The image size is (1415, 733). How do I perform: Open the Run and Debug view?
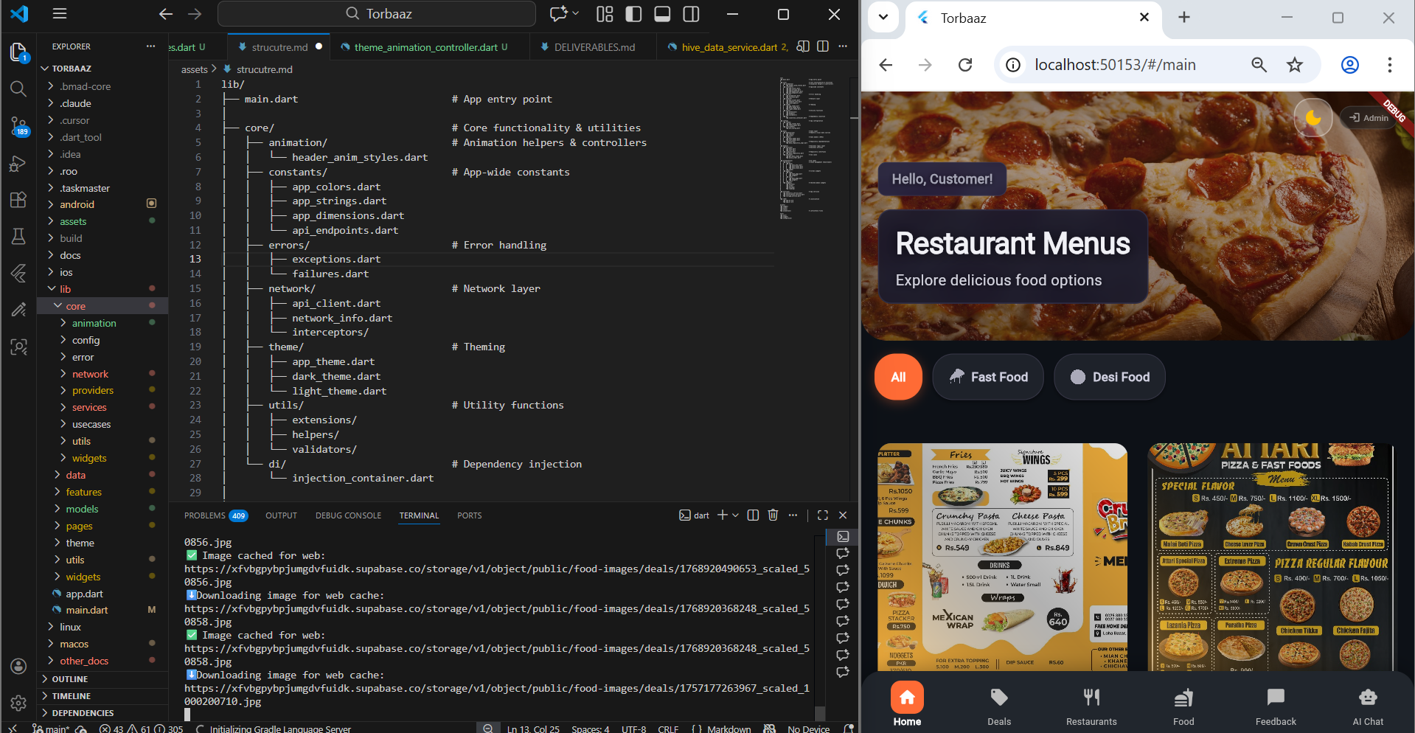point(18,164)
